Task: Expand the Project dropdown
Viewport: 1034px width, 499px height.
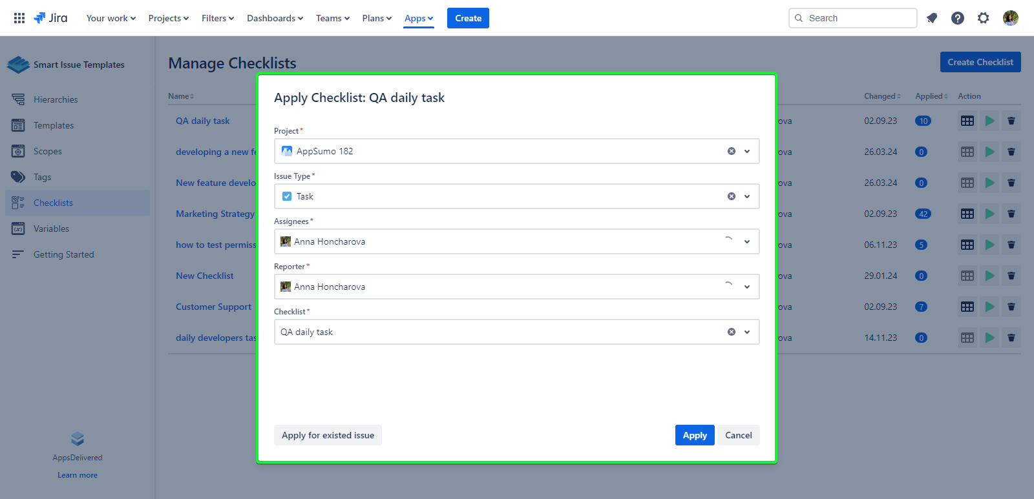Action: tap(747, 151)
